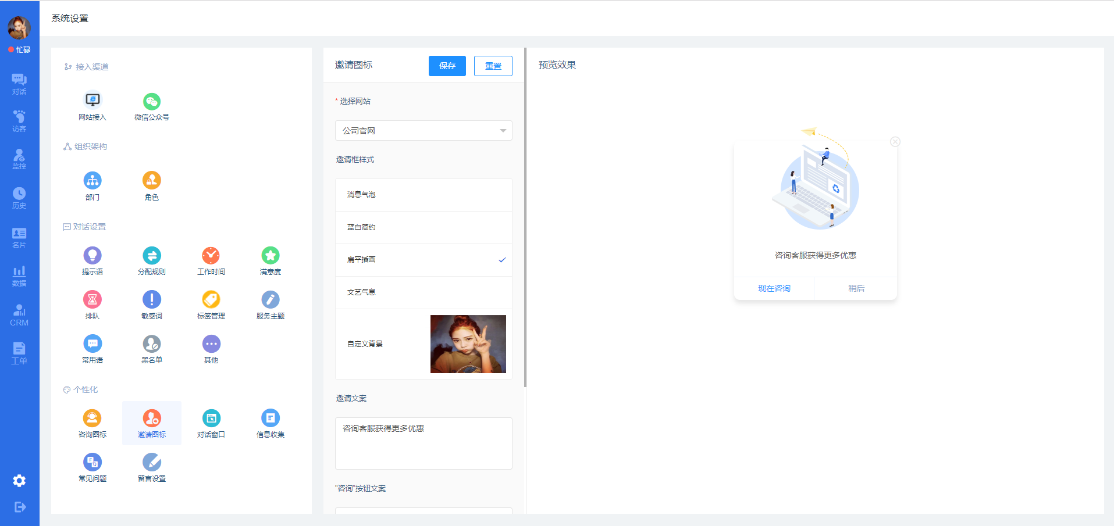1114x526 pixels.
Task: Open the 其他 other settings icon
Action: click(211, 349)
